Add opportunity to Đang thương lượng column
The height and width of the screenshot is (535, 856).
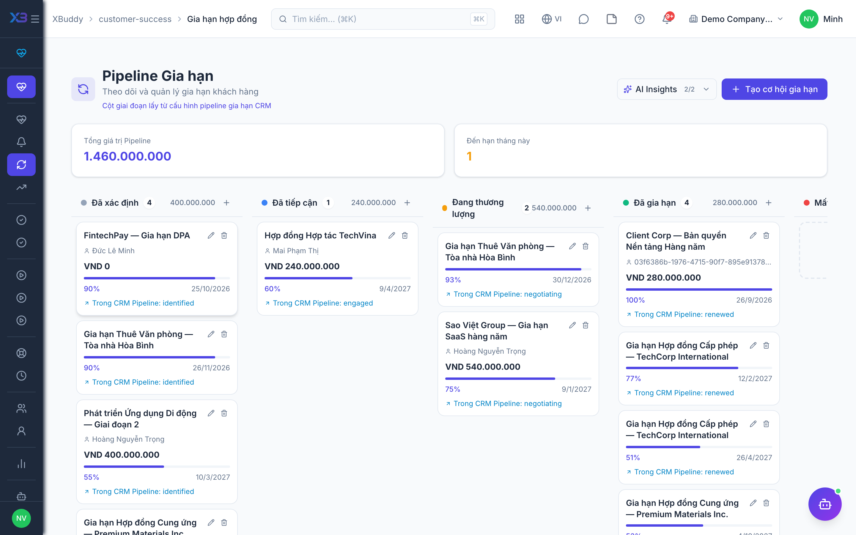click(588, 208)
